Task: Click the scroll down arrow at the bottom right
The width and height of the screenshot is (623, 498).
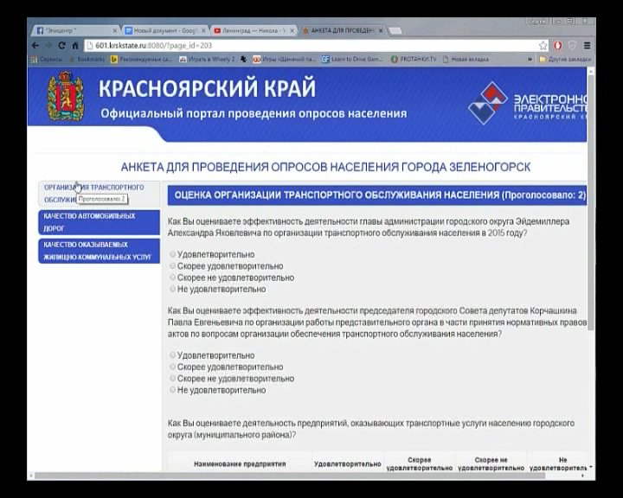Action: [x=591, y=468]
